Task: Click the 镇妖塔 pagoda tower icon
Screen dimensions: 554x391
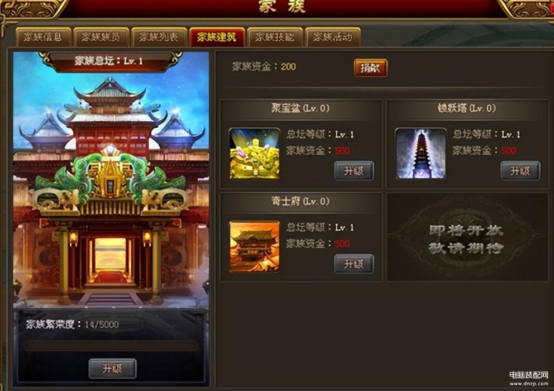Action: coord(421,154)
